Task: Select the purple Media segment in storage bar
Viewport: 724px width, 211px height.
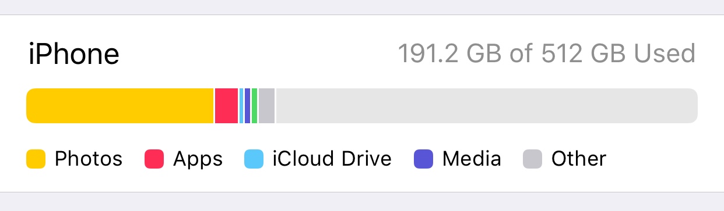Action: tap(248, 106)
